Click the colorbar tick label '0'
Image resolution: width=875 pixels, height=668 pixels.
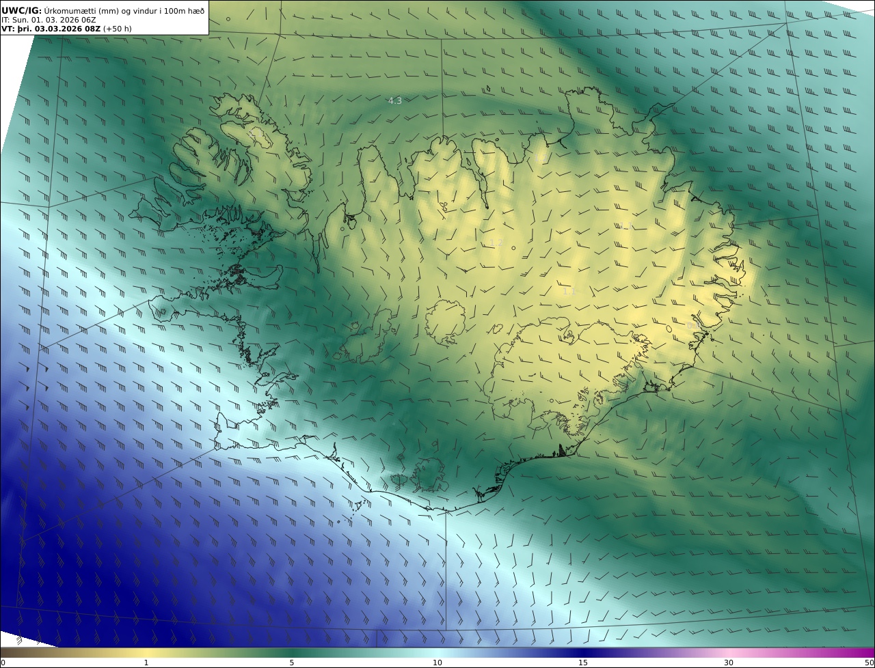(x=3, y=663)
